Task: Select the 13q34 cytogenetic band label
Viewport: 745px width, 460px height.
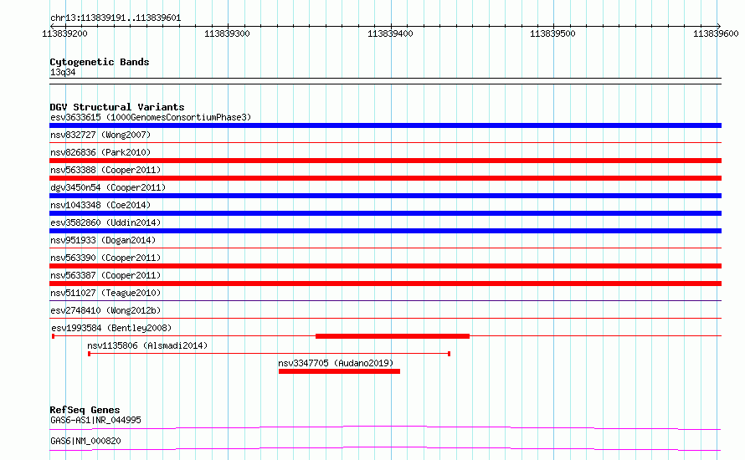Action: coord(63,72)
